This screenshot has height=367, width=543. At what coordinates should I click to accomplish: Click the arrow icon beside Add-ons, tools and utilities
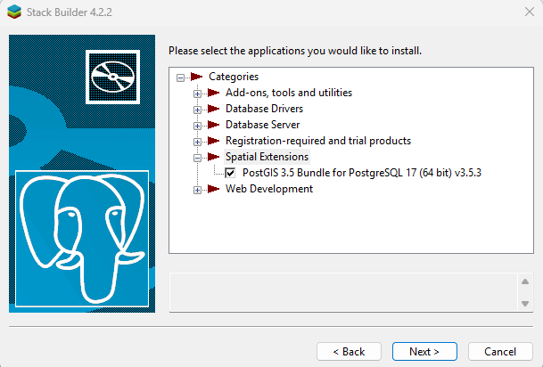pyautogui.click(x=214, y=93)
